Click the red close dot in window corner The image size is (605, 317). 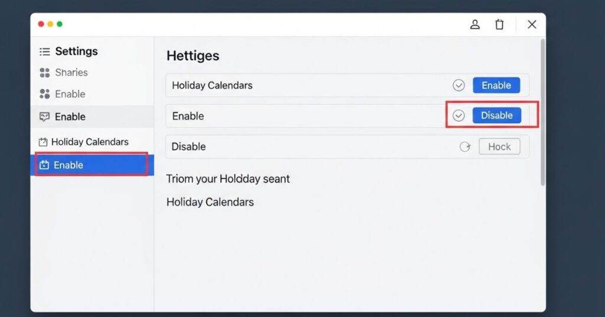[41, 24]
